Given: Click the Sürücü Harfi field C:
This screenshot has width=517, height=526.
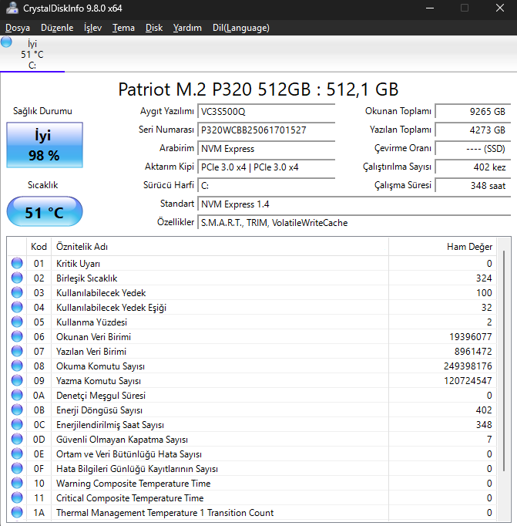Looking at the screenshot, I should (x=267, y=185).
